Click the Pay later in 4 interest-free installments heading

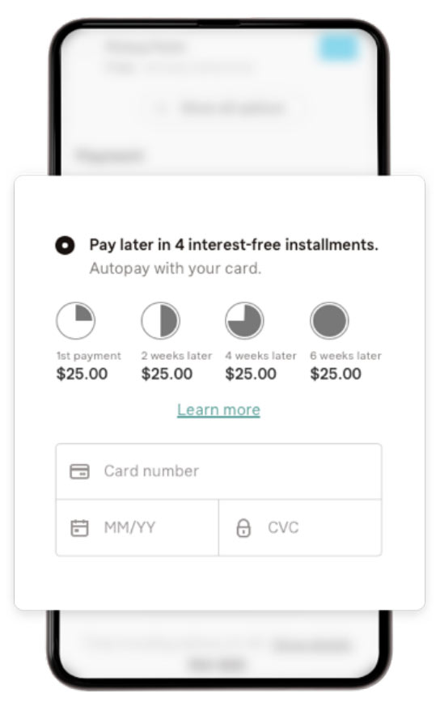234,245
